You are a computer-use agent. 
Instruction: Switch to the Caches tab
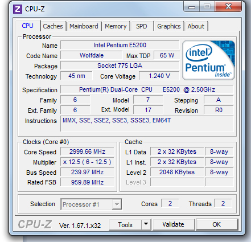tap(53, 26)
